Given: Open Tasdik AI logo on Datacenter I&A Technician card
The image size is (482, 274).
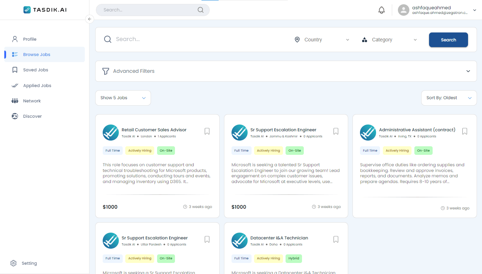Looking at the screenshot, I should click(239, 240).
